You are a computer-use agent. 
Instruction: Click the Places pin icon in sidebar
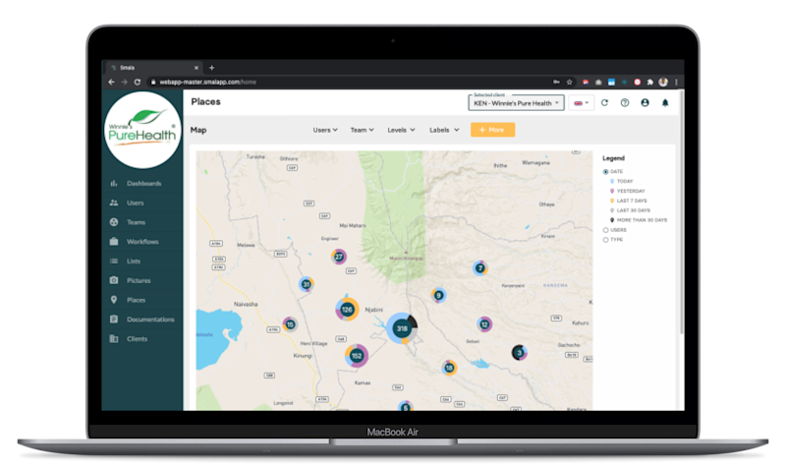click(x=114, y=300)
